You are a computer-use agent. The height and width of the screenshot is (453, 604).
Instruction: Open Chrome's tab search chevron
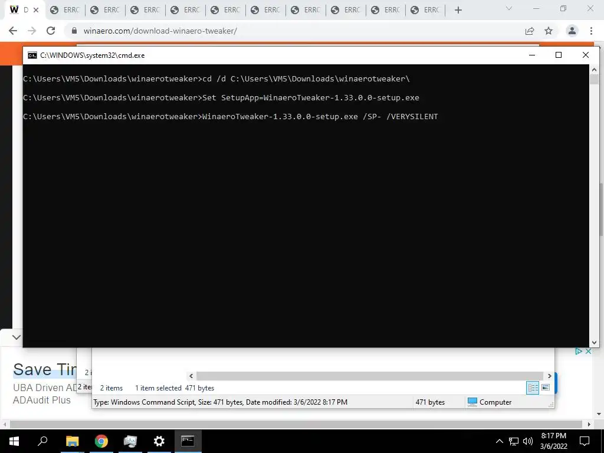[x=509, y=8]
